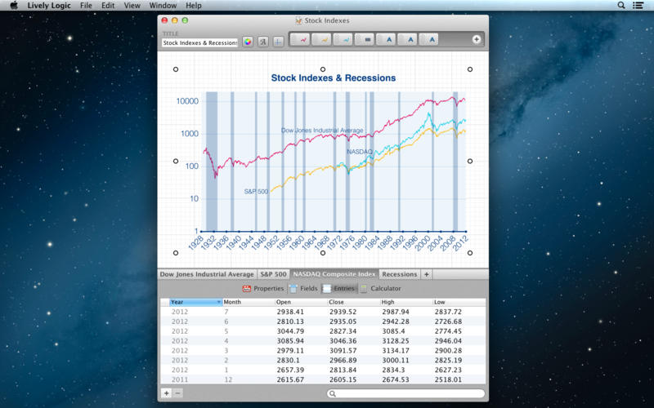Switch to the Recessions tab

(x=399, y=274)
